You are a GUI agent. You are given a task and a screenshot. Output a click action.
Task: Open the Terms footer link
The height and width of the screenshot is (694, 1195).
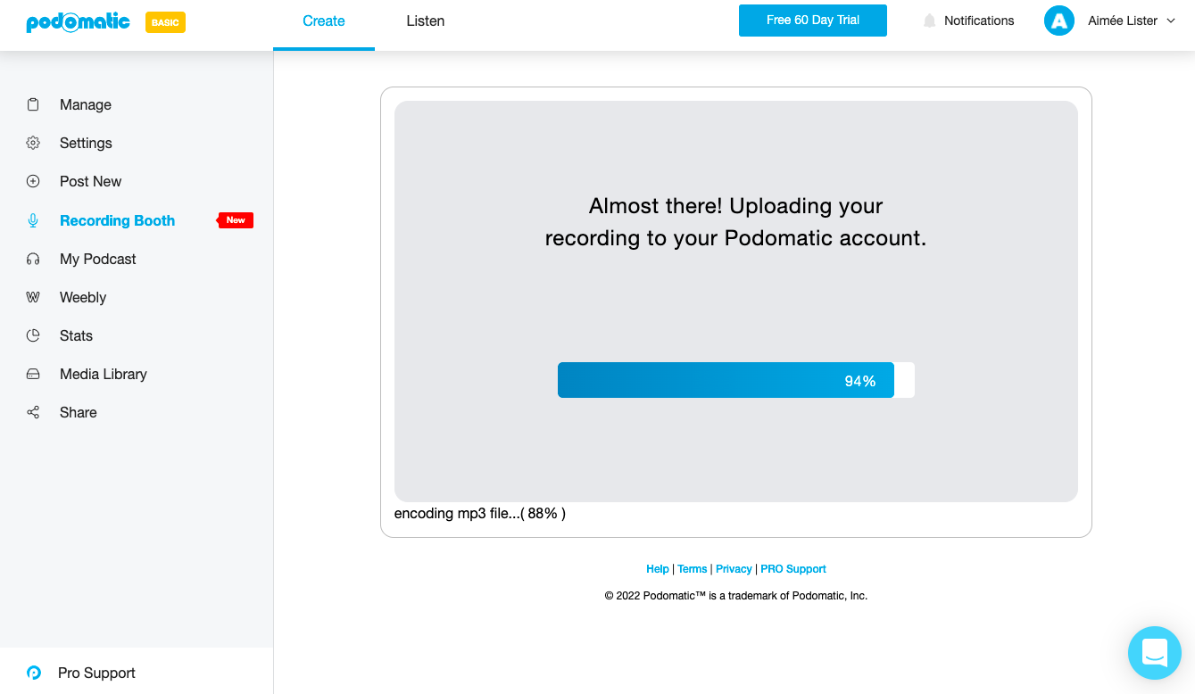click(x=692, y=569)
